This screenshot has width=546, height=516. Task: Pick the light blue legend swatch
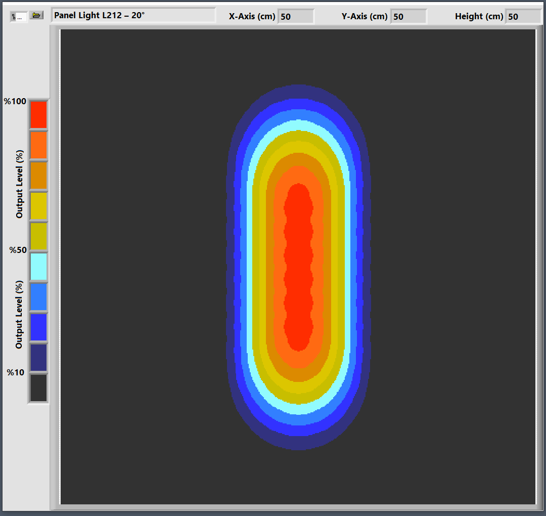point(38,297)
